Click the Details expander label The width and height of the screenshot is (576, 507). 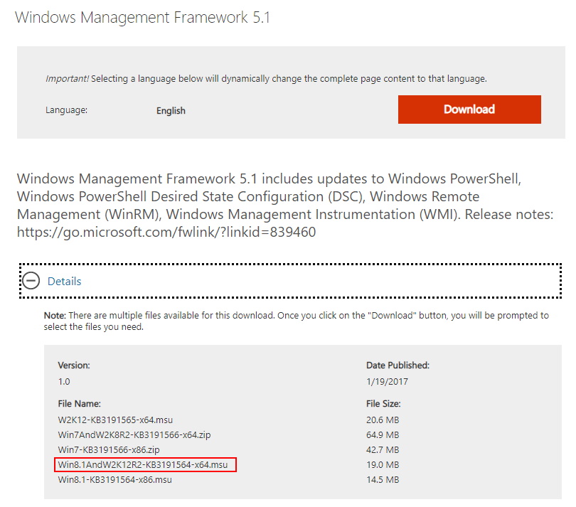[64, 282]
